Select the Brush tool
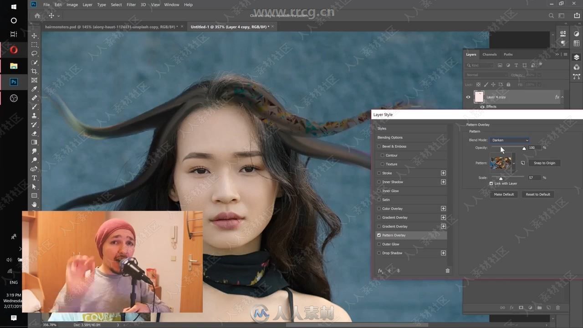This screenshot has height=328, width=583. [34, 107]
